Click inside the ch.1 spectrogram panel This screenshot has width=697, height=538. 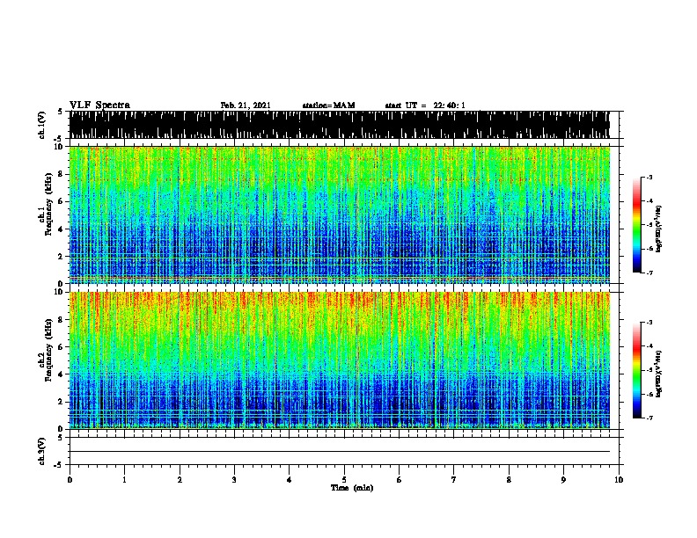[x=340, y=214]
